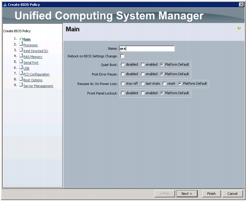Choose stay-off for Resume Ac On Power Loss

122,83
